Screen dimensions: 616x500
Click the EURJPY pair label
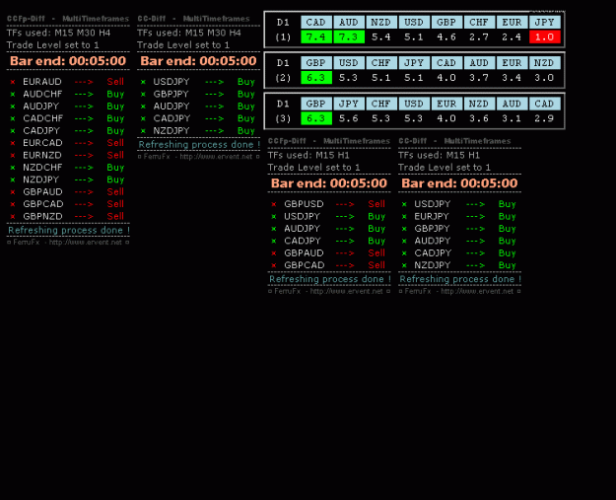[x=432, y=216]
